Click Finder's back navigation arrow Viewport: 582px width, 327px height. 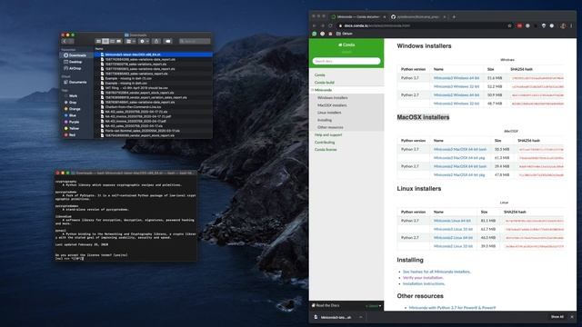(65, 41)
